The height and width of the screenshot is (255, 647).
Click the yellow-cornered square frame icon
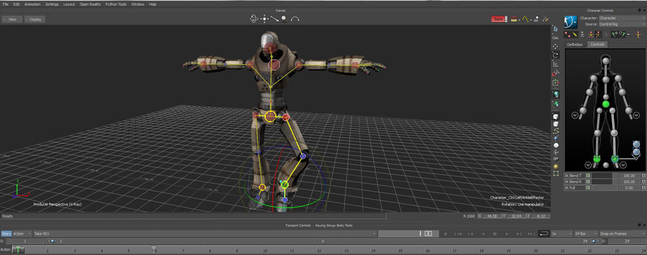(556, 173)
